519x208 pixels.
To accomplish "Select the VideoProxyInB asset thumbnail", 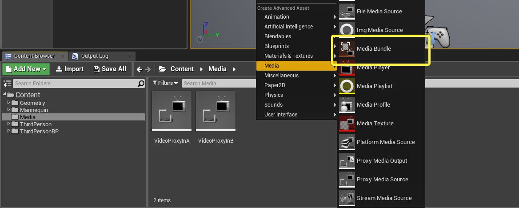I will point(216,111).
